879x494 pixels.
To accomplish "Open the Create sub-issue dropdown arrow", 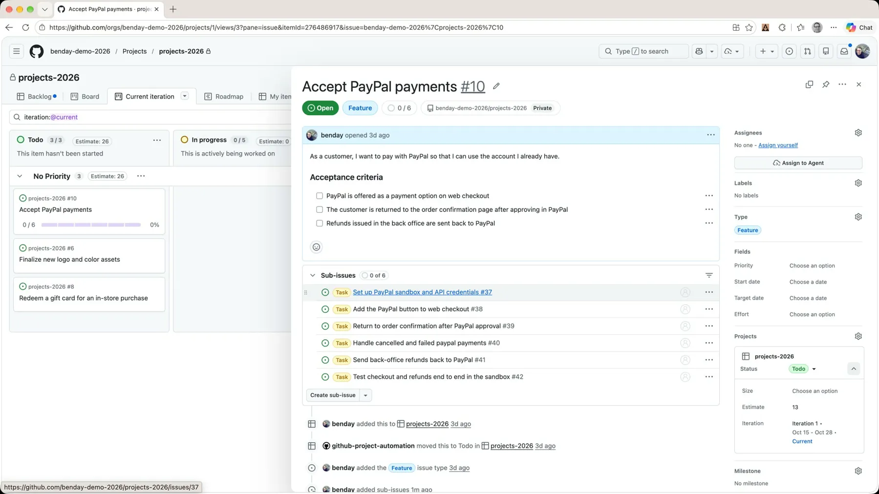I will pyautogui.click(x=365, y=395).
